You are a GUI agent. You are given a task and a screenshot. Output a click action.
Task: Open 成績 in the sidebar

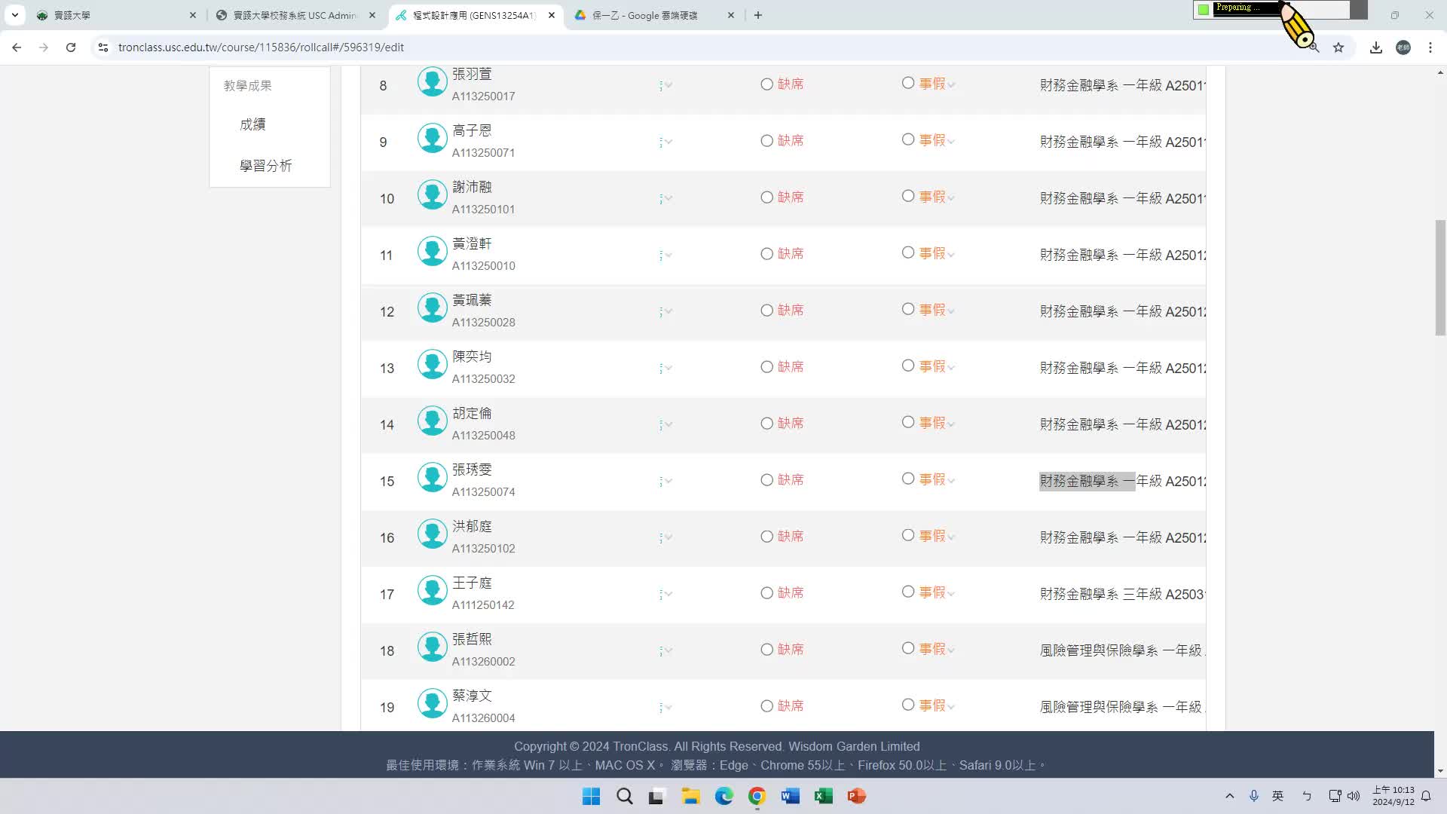click(252, 124)
